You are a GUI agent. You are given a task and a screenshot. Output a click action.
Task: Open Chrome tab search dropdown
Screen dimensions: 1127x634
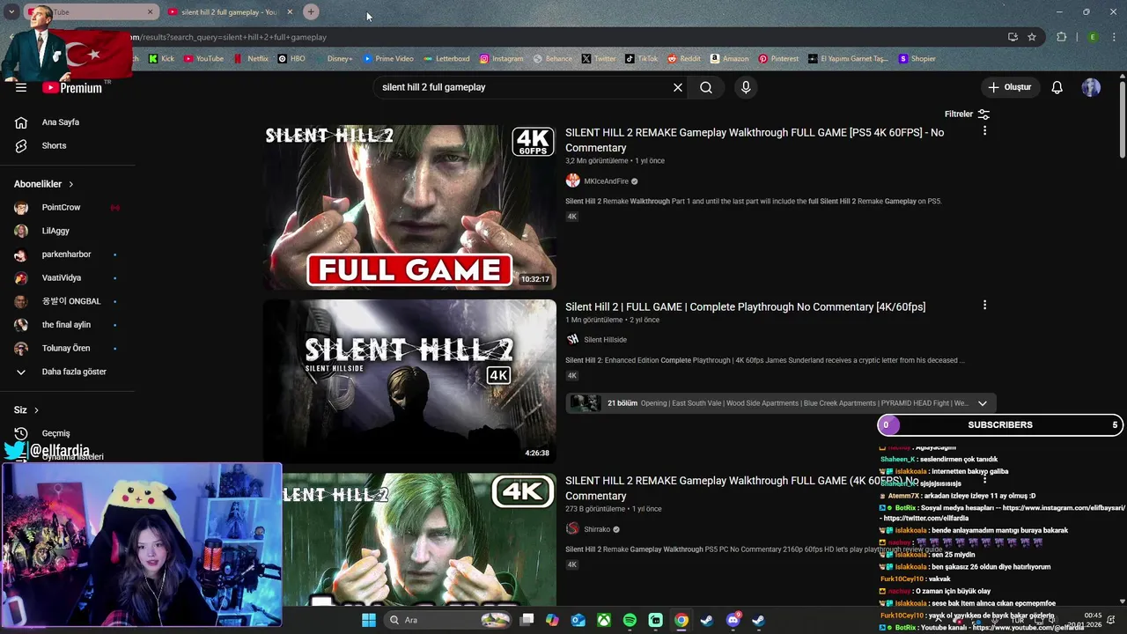point(11,11)
